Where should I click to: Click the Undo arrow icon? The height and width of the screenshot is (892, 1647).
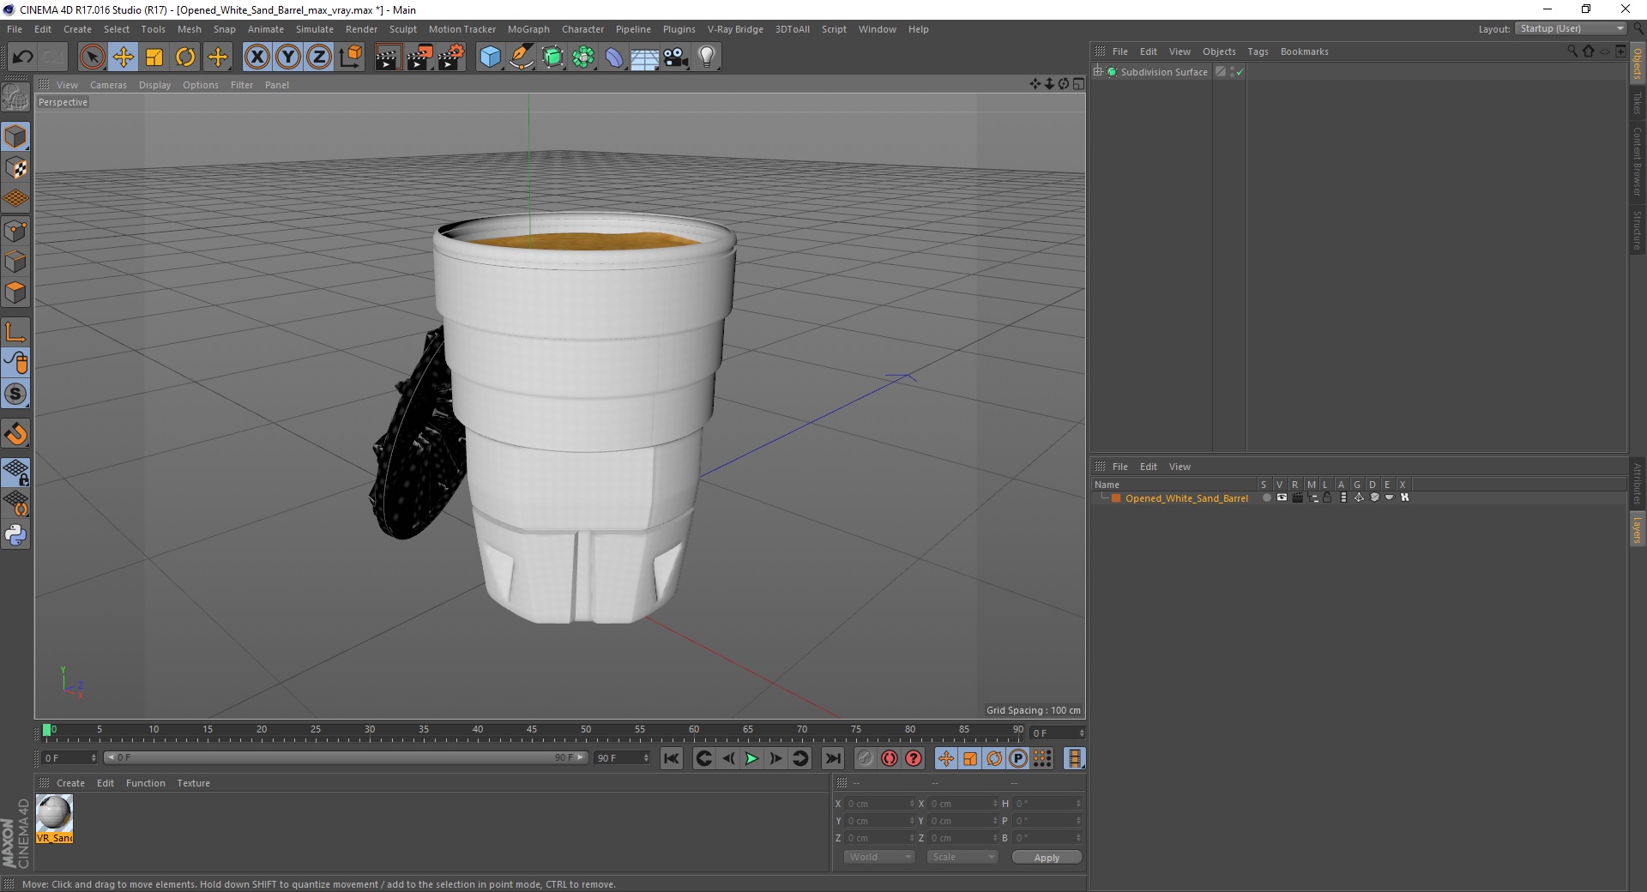pos(22,57)
